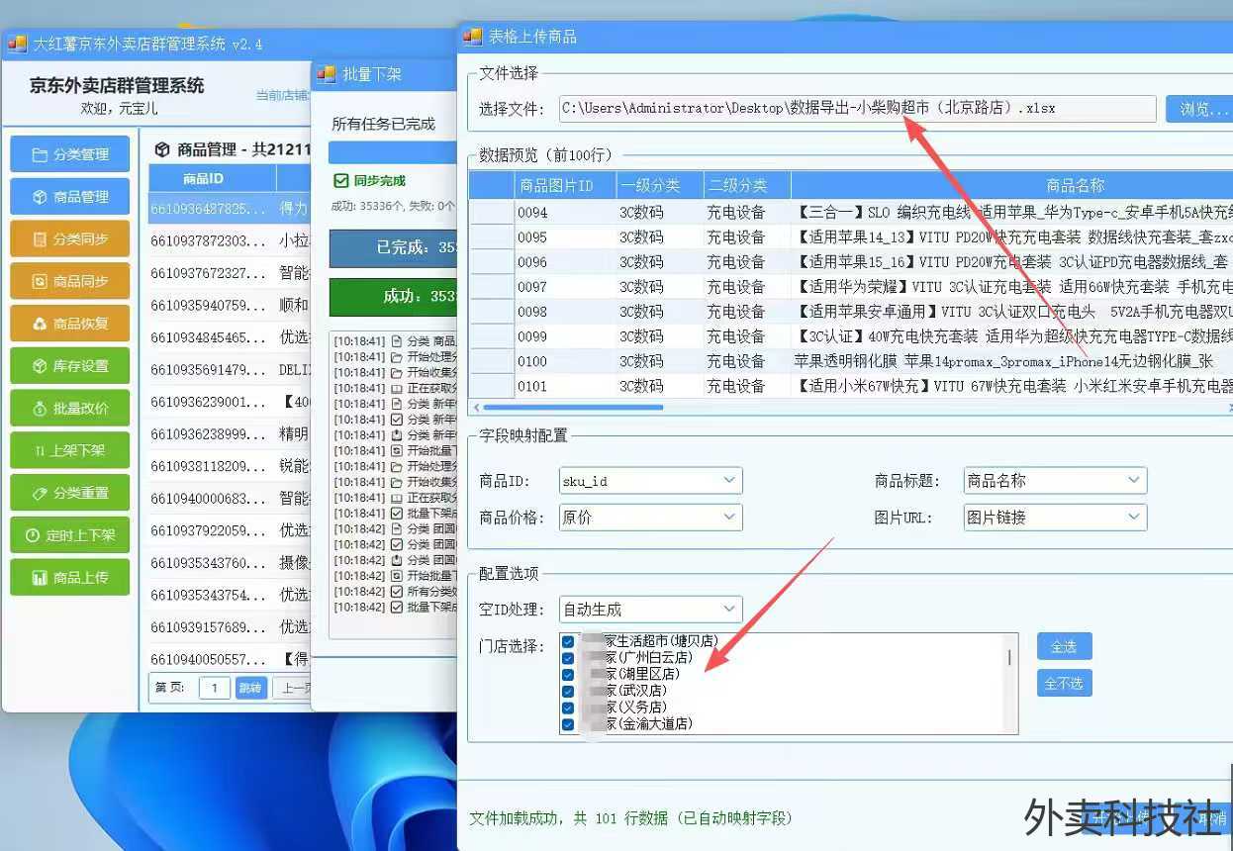Select product row 6610938118209 in main window
1233x851 pixels.
[230, 466]
